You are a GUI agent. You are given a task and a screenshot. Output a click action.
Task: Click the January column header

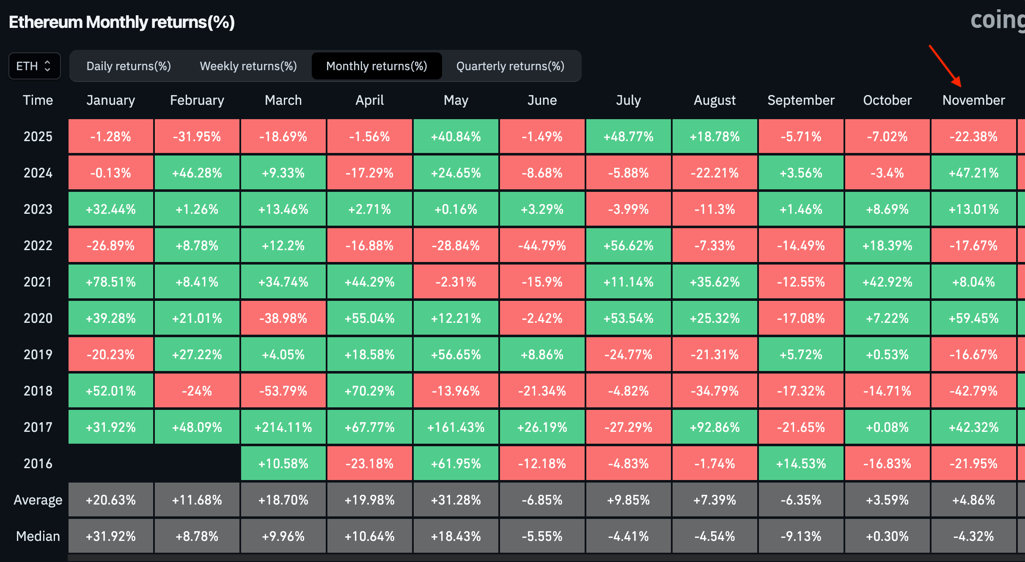tap(110, 100)
